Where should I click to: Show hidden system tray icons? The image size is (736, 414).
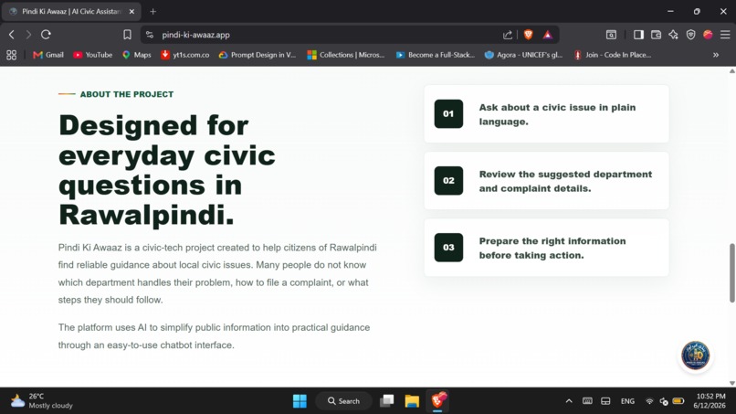pyautogui.click(x=569, y=401)
